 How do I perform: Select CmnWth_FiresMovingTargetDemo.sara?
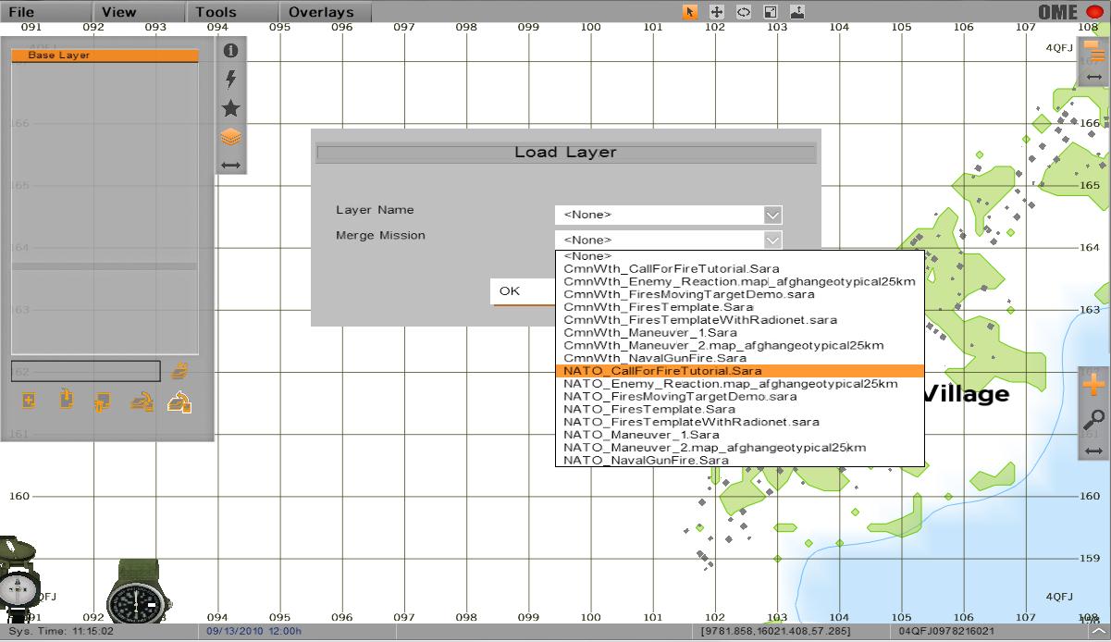tap(740, 294)
